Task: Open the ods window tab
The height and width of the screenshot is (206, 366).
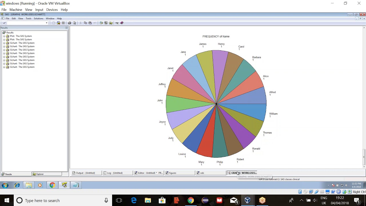Action: click(211, 173)
